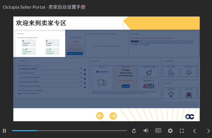
Task: Click download icon on the second Vos chiffres row
Action: [85, 74]
